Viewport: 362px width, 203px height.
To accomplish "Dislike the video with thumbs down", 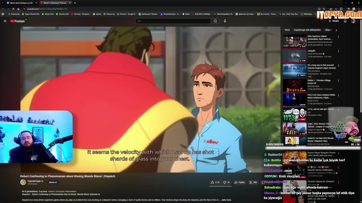I will pyautogui.click(x=227, y=182).
